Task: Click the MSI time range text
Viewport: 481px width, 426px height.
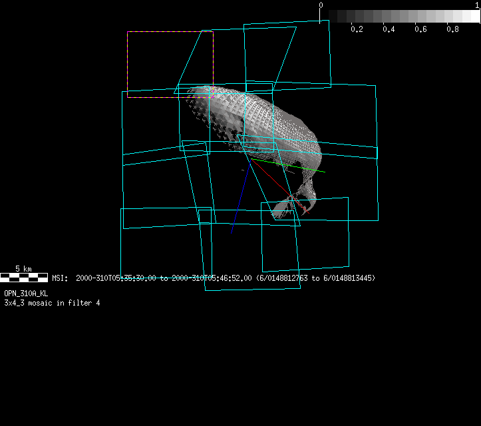Action: (x=153, y=278)
